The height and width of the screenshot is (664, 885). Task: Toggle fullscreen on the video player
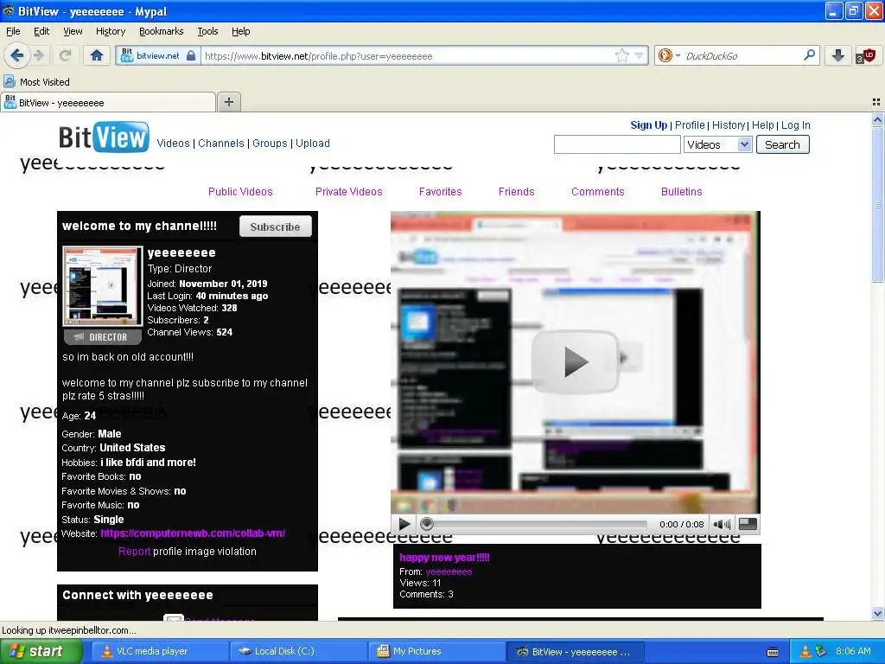tap(748, 524)
